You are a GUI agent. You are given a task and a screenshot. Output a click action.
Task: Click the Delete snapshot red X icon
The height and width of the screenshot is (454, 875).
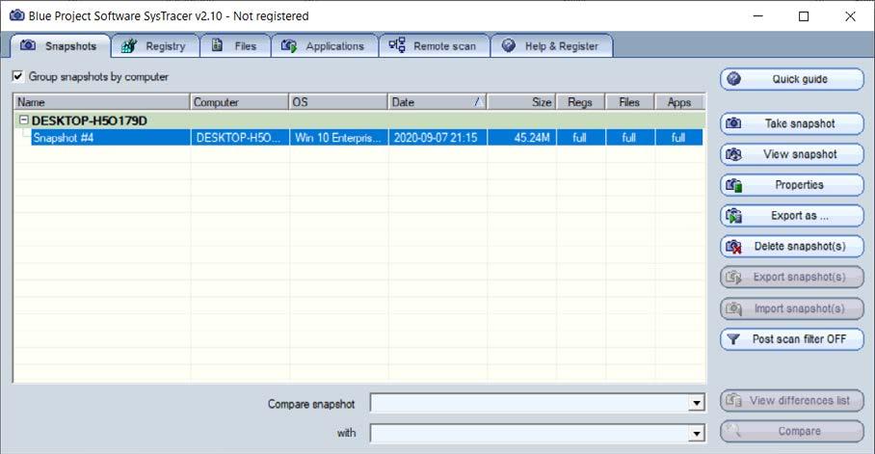click(x=733, y=246)
